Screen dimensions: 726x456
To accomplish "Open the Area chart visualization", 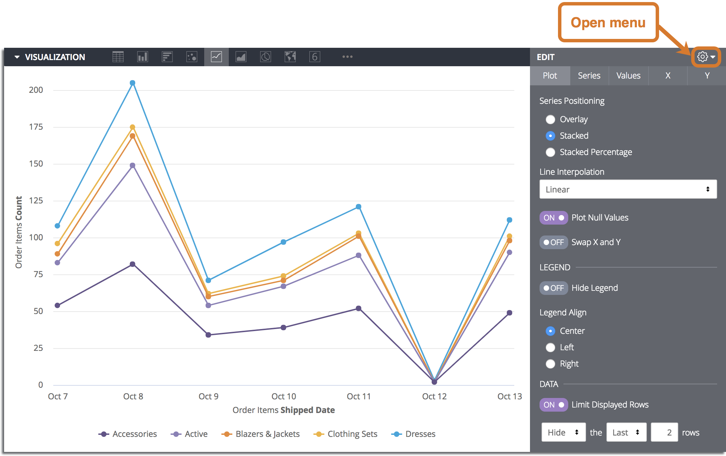I will click(x=241, y=57).
